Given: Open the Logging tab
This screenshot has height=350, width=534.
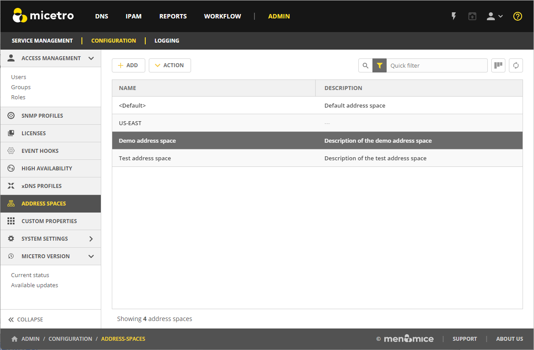Looking at the screenshot, I should pyautogui.click(x=166, y=41).
